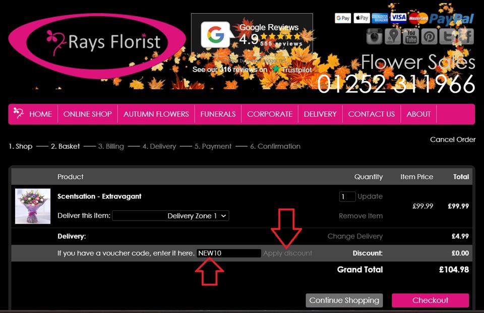Click the Continue Shopping button
The image size is (484, 313).
[344, 300]
